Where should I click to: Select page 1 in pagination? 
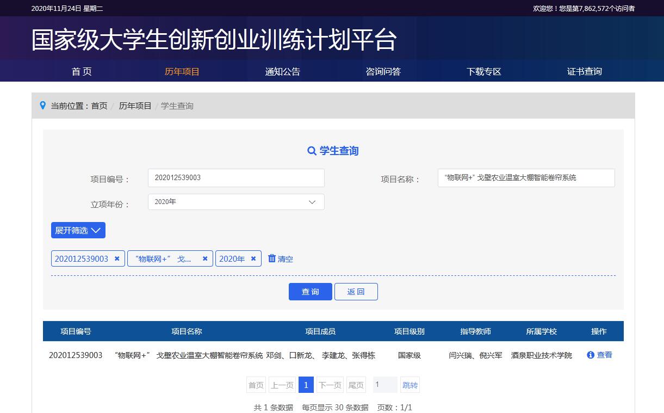(x=306, y=385)
